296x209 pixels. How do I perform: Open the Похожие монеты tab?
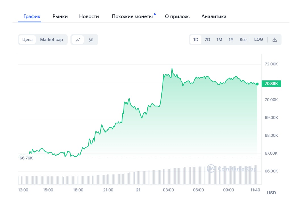pos(132,16)
